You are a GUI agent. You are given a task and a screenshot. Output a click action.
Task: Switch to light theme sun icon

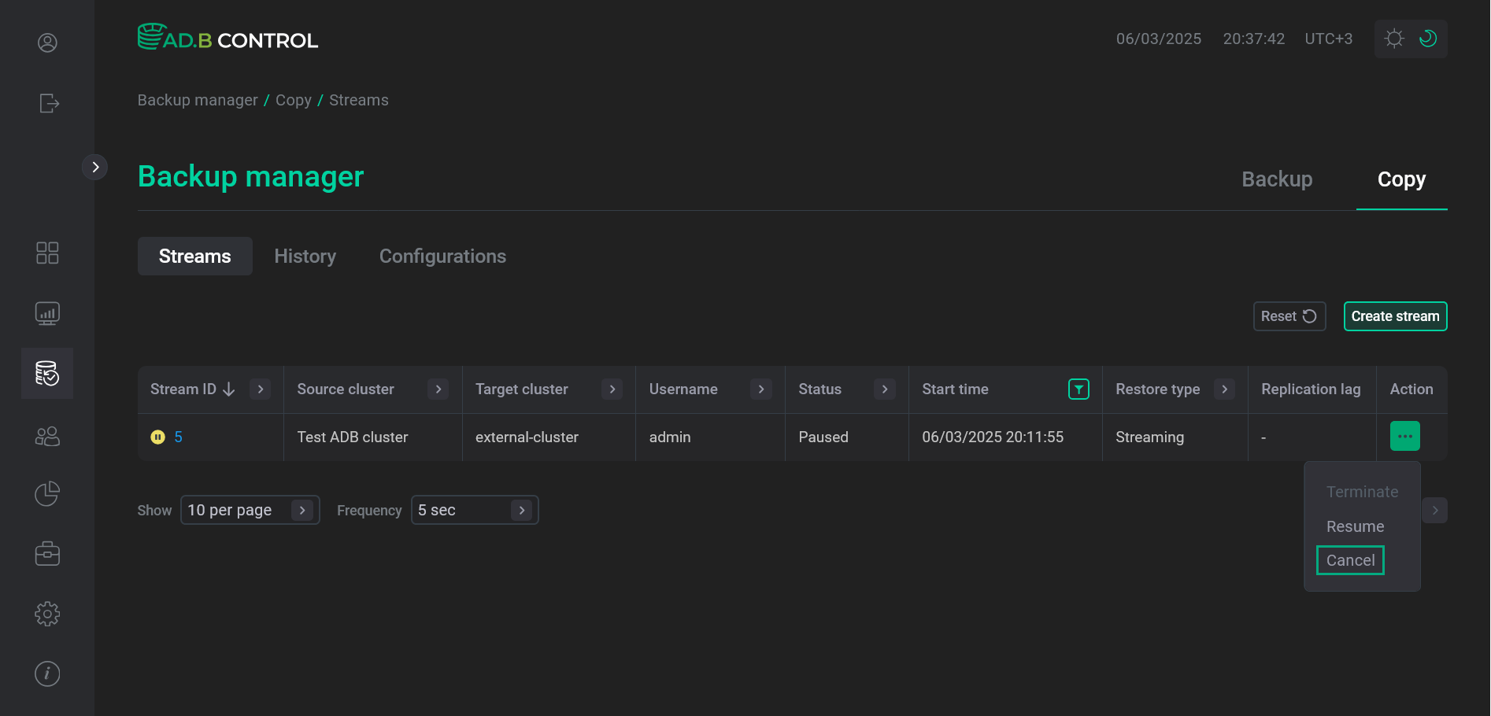(x=1394, y=39)
